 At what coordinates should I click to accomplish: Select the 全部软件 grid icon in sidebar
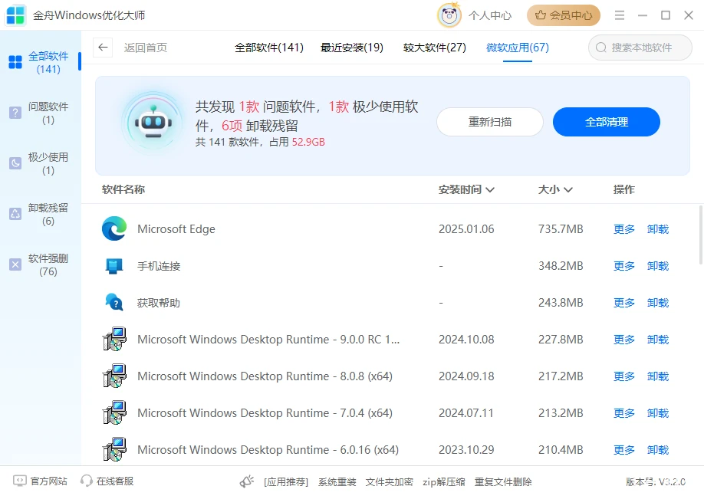tap(15, 62)
